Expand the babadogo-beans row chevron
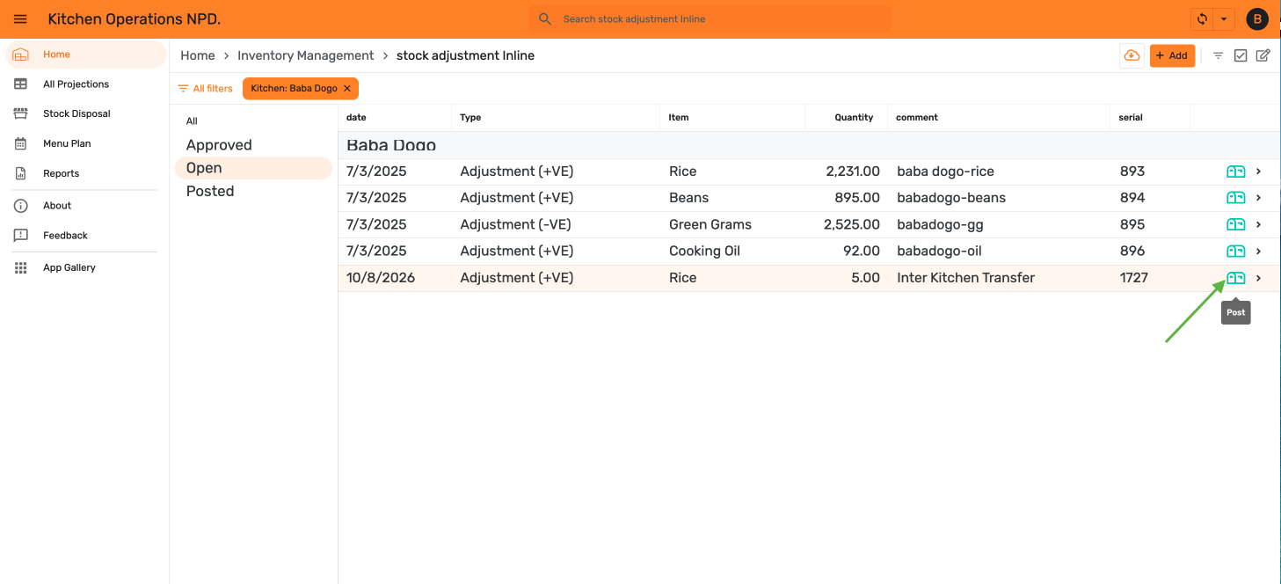This screenshot has height=584, width=1281. click(1258, 198)
